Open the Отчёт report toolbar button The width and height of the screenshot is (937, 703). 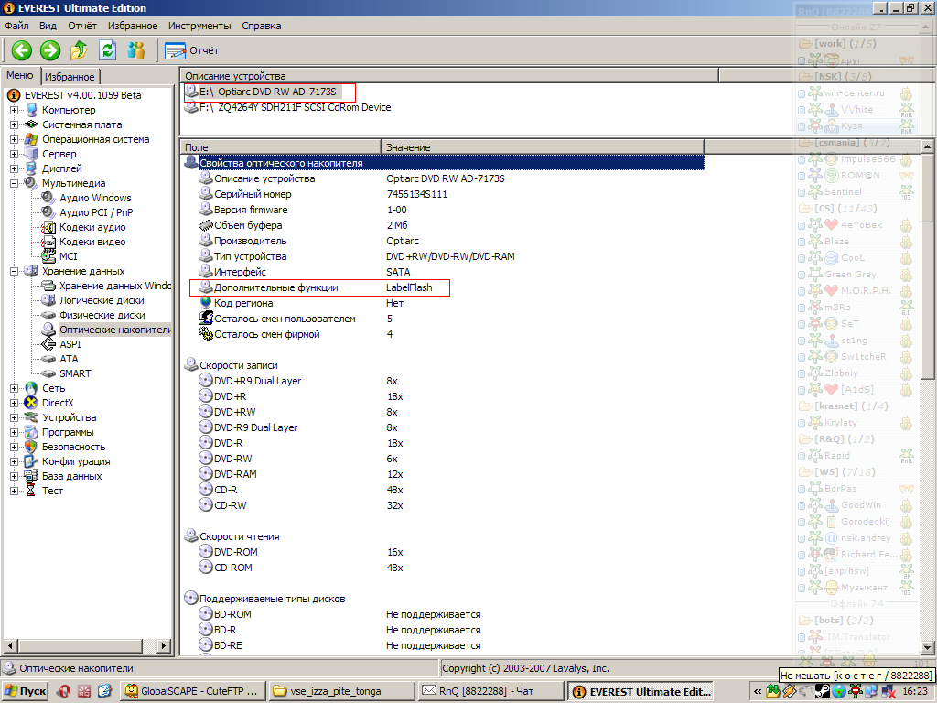[192, 51]
